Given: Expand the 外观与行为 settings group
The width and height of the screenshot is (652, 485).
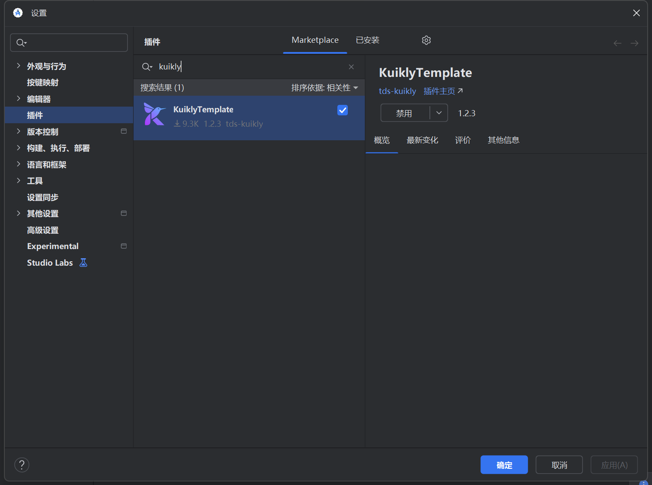Looking at the screenshot, I should click(x=18, y=66).
